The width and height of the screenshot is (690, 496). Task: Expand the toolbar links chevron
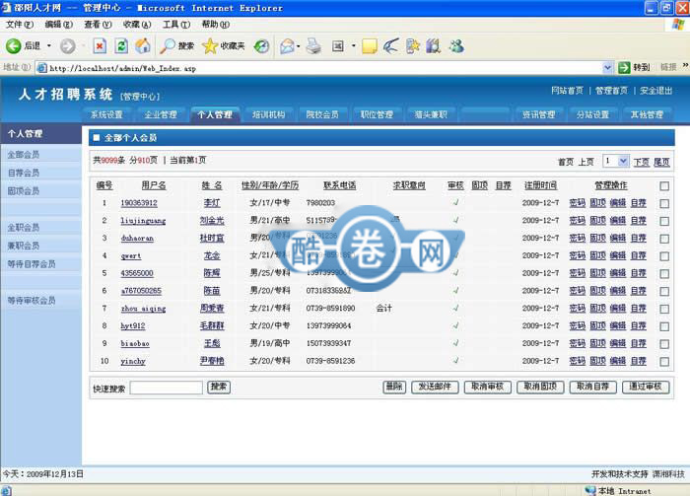click(x=686, y=66)
